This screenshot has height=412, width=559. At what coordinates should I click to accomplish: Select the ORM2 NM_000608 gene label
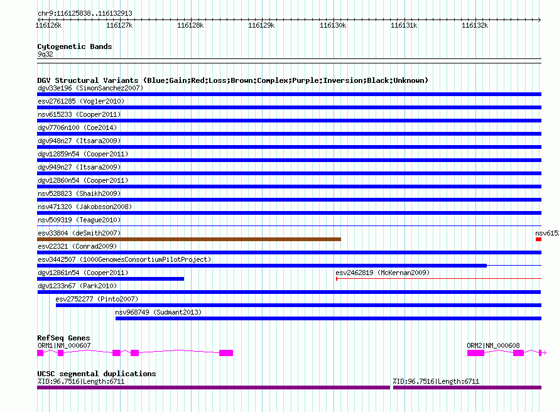tap(493, 345)
